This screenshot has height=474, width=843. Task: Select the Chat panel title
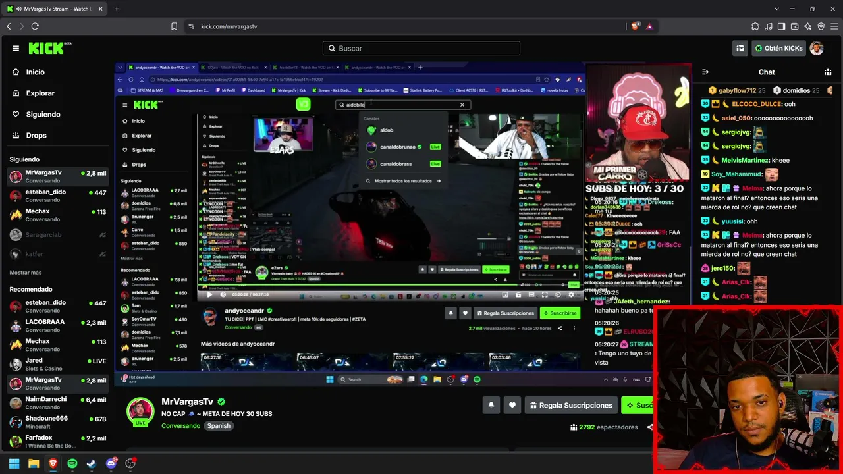point(767,72)
